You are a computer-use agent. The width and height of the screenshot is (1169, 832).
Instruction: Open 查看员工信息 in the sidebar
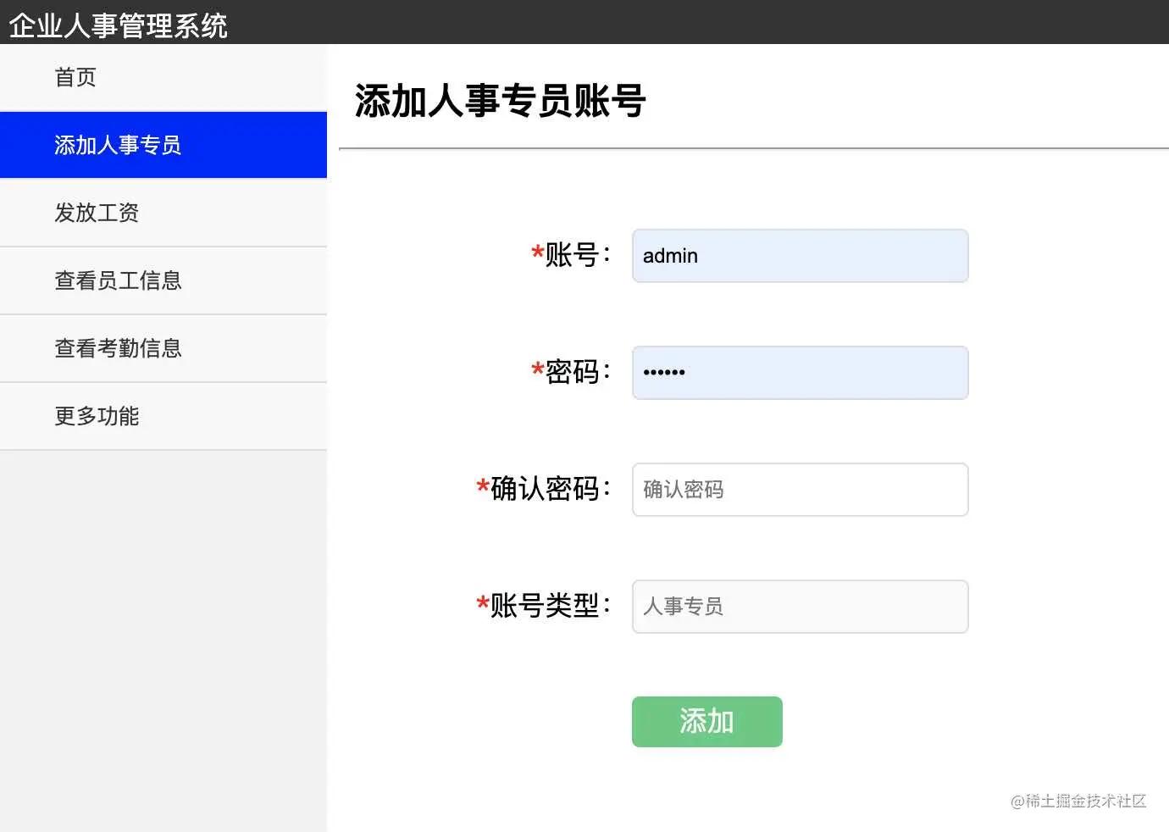tap(163, 280)
